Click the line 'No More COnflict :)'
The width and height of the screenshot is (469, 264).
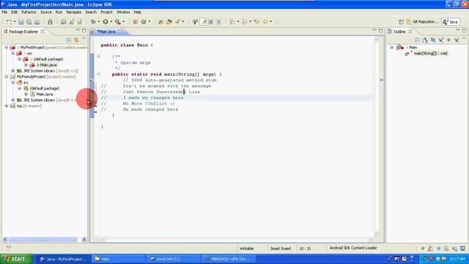click(x=149, y=103)
